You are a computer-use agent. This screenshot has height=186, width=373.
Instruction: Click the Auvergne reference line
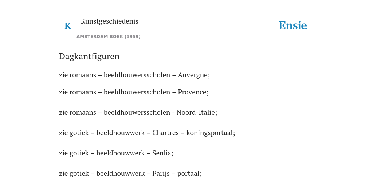[x=134, y=75]
